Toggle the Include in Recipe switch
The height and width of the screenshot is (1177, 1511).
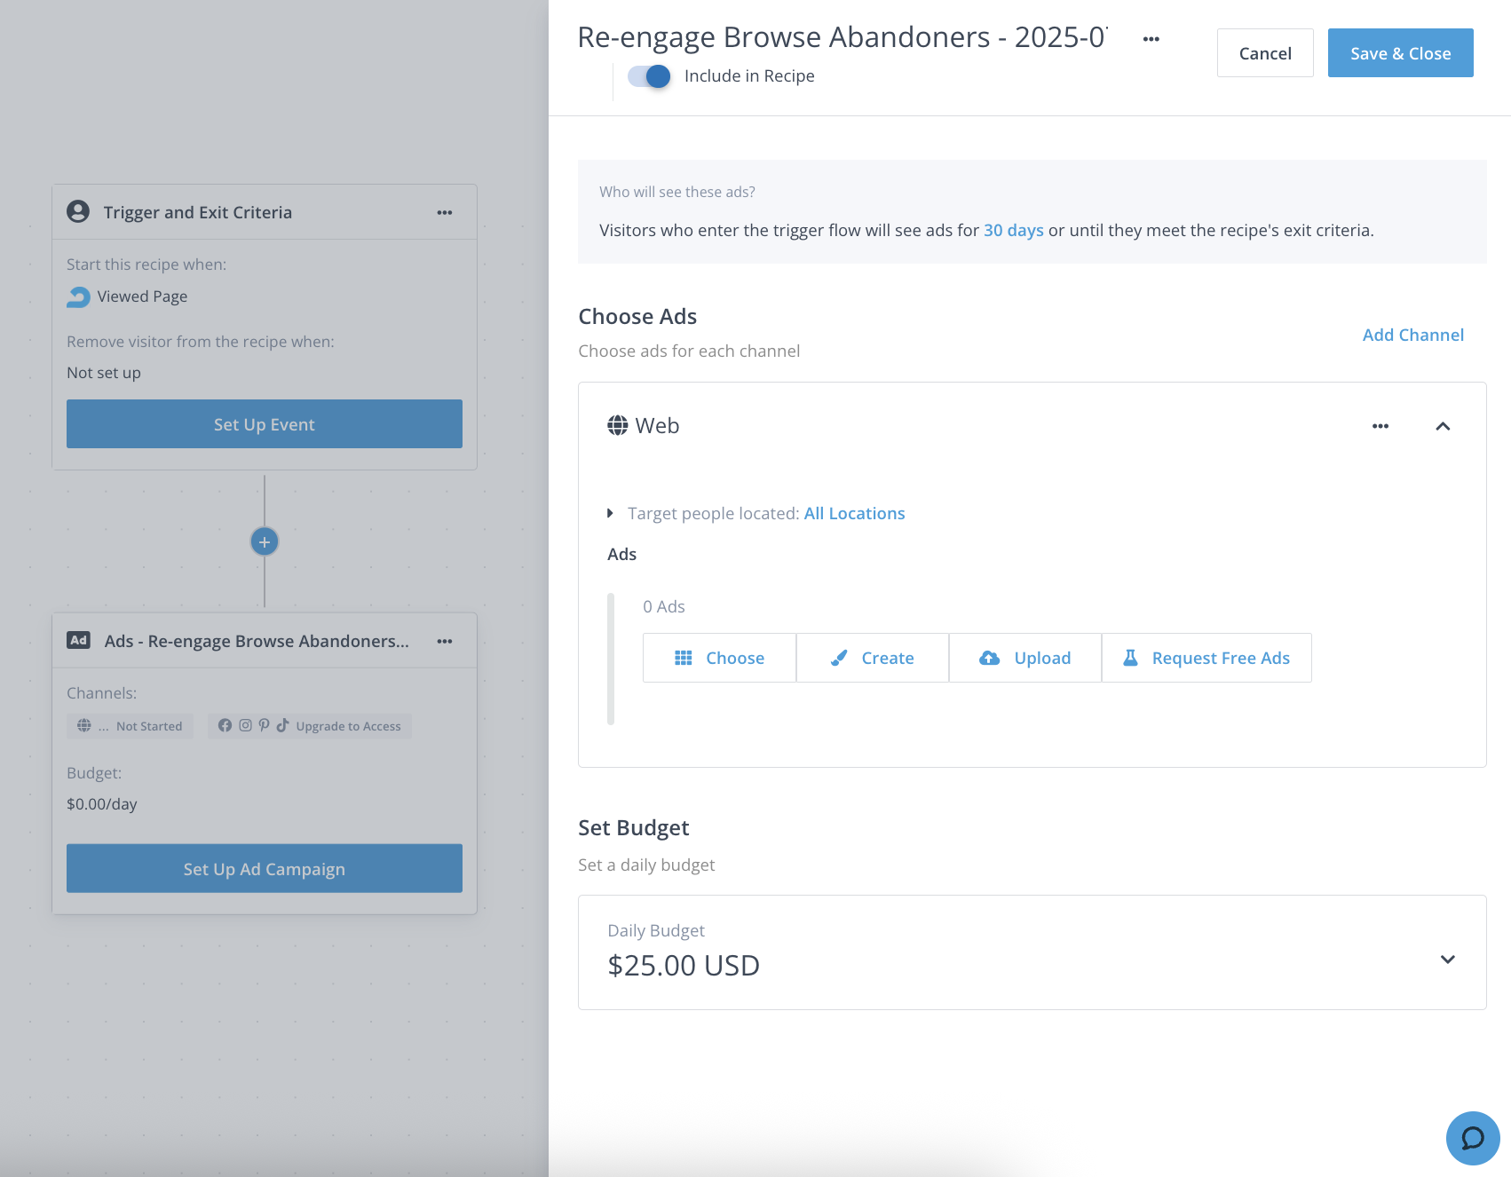pos(649,76)
